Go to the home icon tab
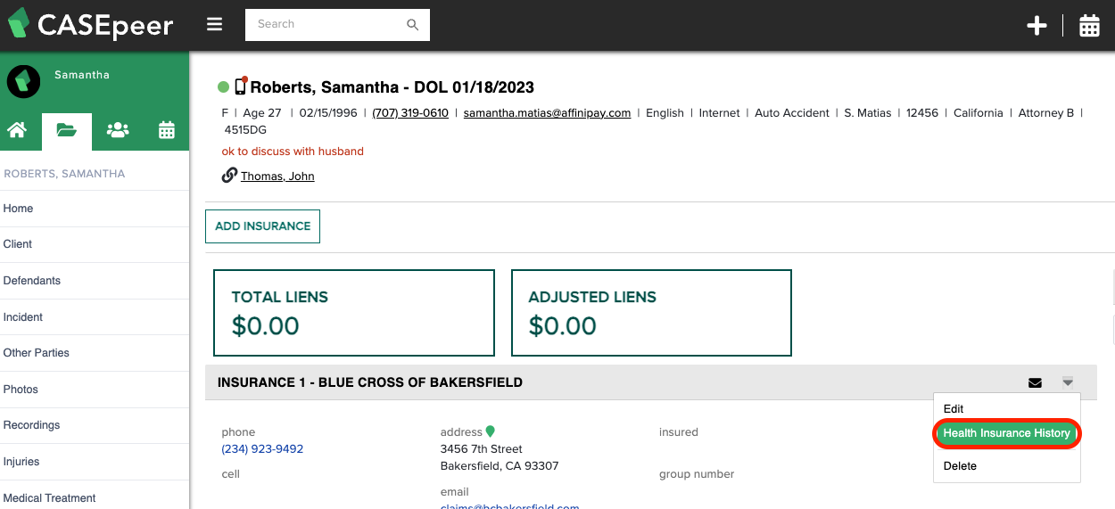Viewport: 1115px width, 509px height. click(x=16, y=130)
